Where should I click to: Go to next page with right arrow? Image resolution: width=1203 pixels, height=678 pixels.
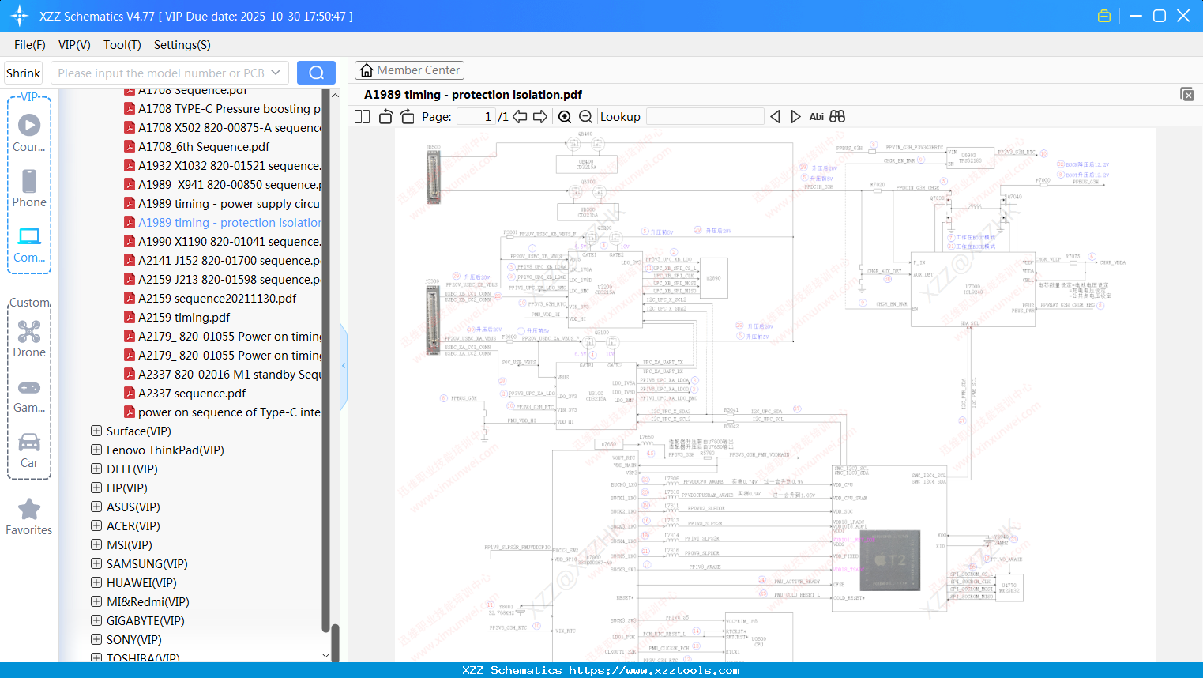pos(540,117)
